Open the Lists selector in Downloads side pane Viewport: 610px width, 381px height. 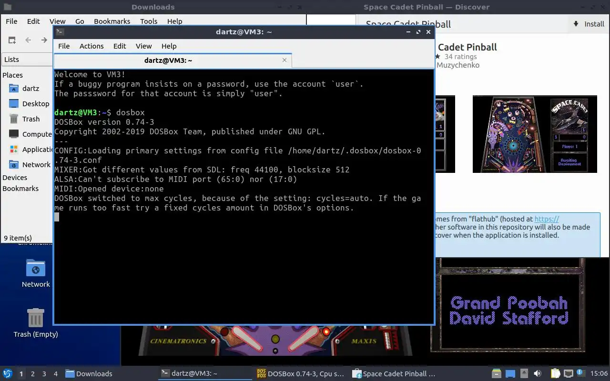click(x=27, y=60)
